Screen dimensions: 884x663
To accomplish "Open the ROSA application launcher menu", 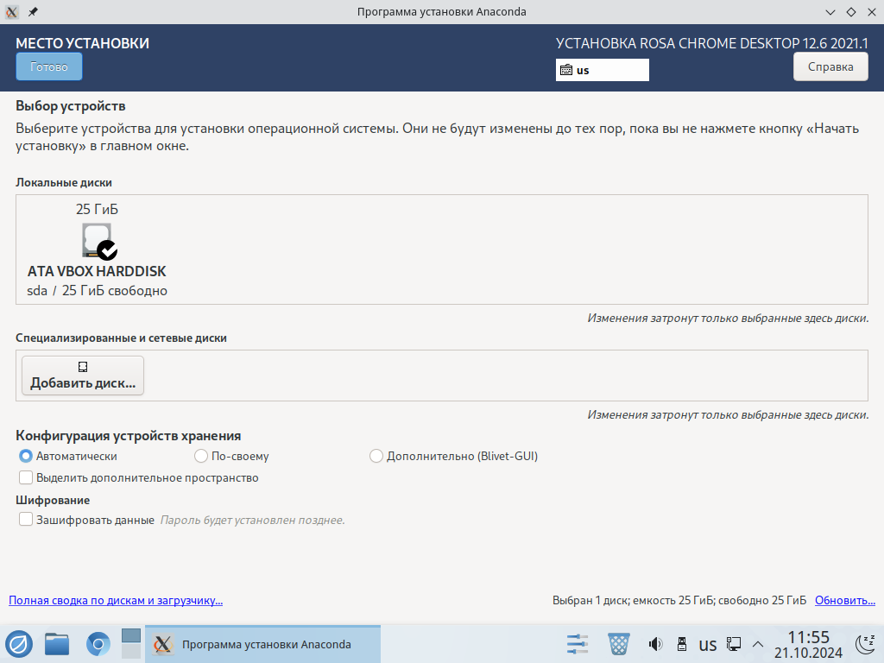I will coord(19,644).
